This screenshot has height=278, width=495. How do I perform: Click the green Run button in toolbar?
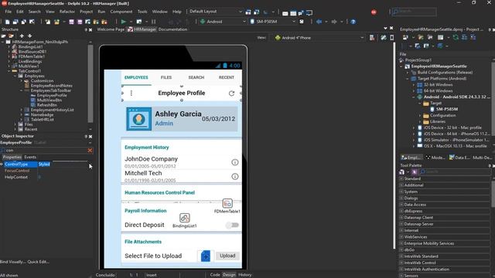pyautogui.click(x=124, y=22)
